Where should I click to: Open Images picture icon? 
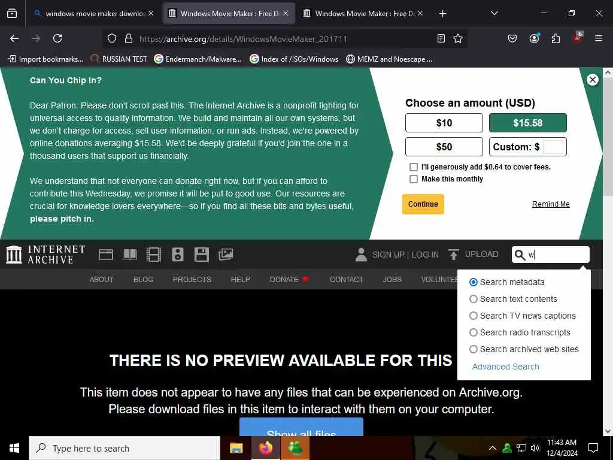point(226,255)
